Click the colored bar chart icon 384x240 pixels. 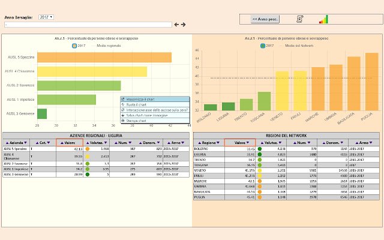[x=323, y=19]
